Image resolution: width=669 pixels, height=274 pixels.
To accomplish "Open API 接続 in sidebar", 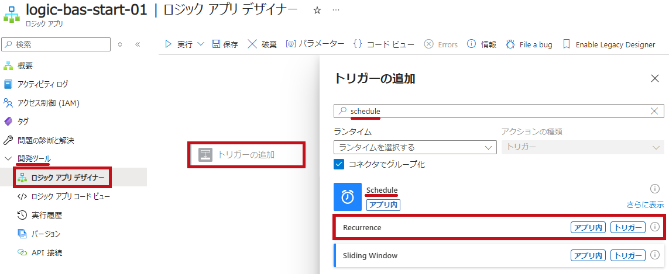I will 46,252.
